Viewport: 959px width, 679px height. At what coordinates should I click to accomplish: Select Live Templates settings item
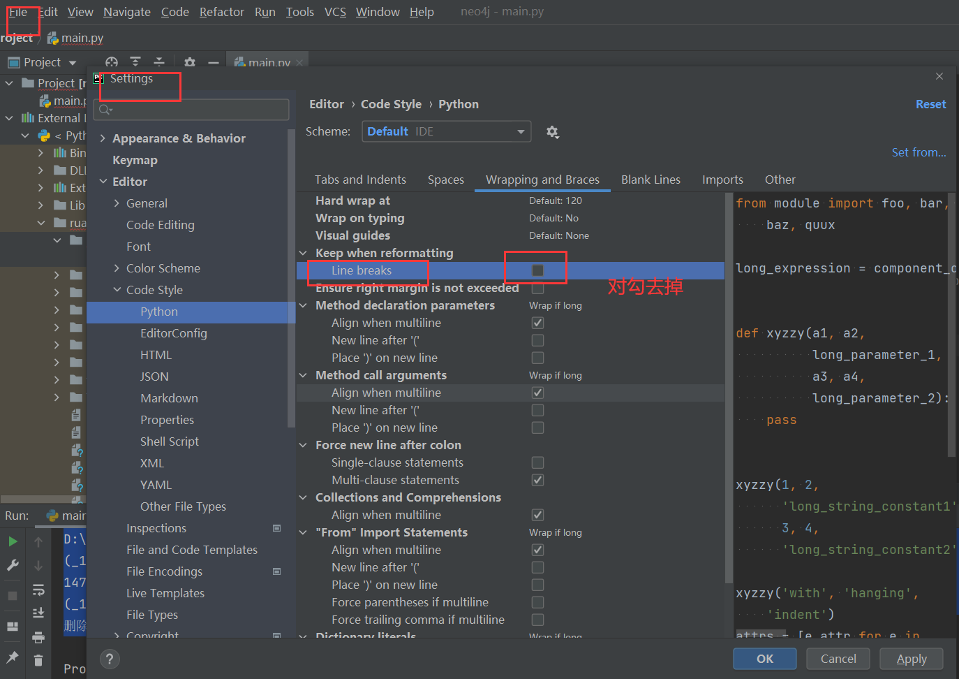click(165, 593)
